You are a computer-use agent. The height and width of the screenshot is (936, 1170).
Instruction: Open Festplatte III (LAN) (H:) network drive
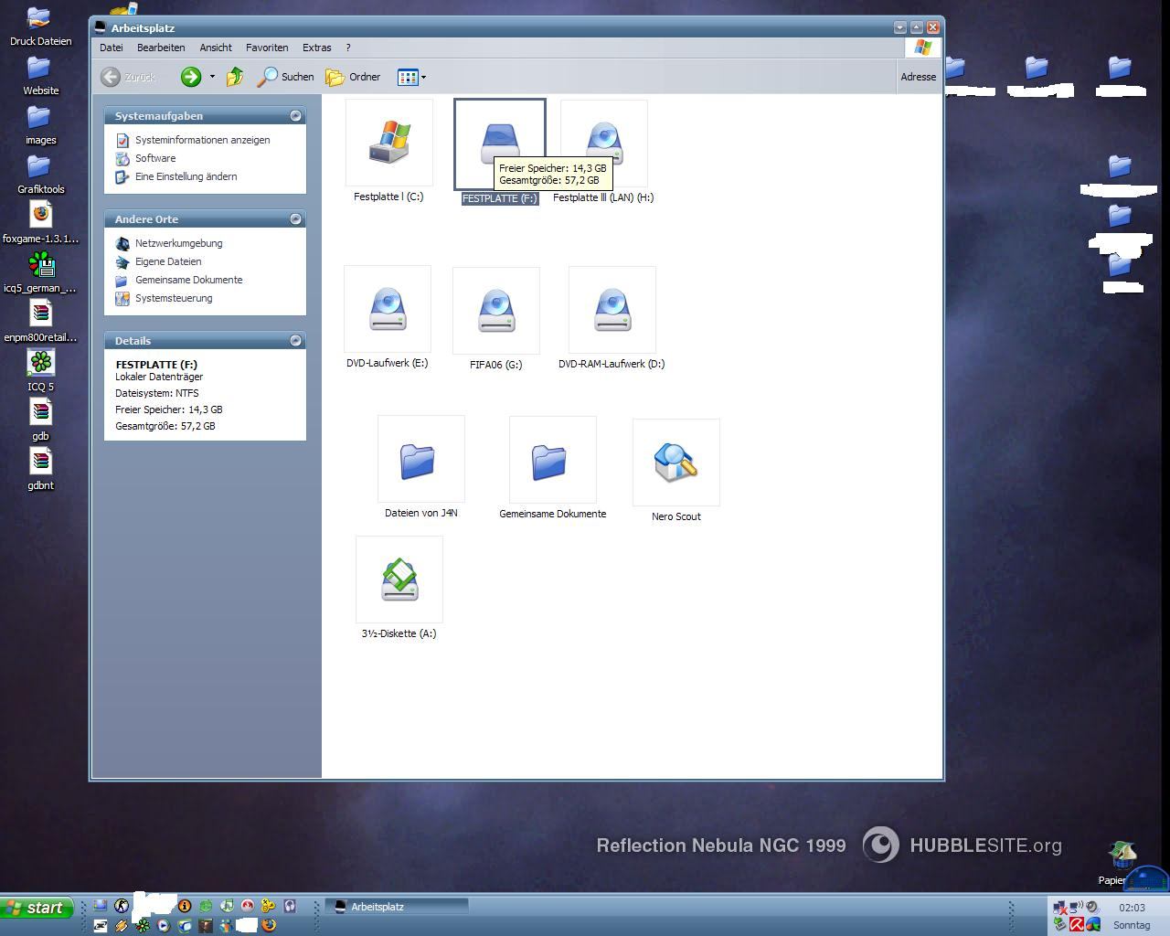603,146
